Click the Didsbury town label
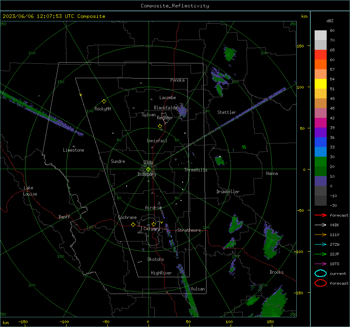The width and height of the screenshot is (350, 327). click(x=147, y=174)
